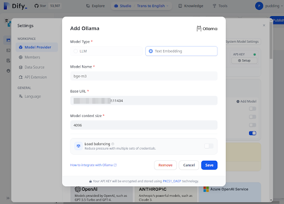Close the Settings panel with X
284x204 pixels.
click(x=264, y=25)
